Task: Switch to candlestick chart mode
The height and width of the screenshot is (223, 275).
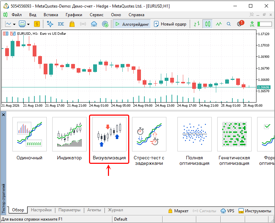Action: (x=208, y=24)
